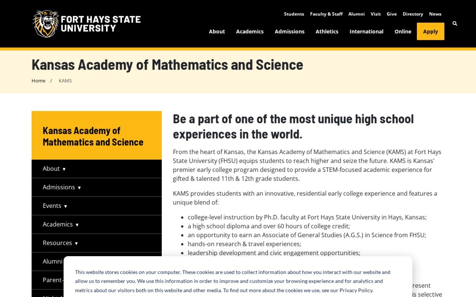This screenshot has height=297, width=476.
Task: Click the 'an opportunity to earn an Associate' bullet
Action: pos(307,235)
